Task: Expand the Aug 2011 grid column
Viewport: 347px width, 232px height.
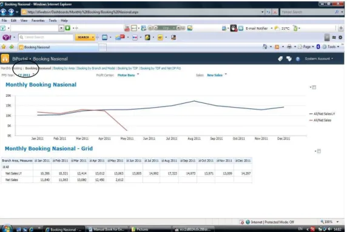Action: click(163, 161)
